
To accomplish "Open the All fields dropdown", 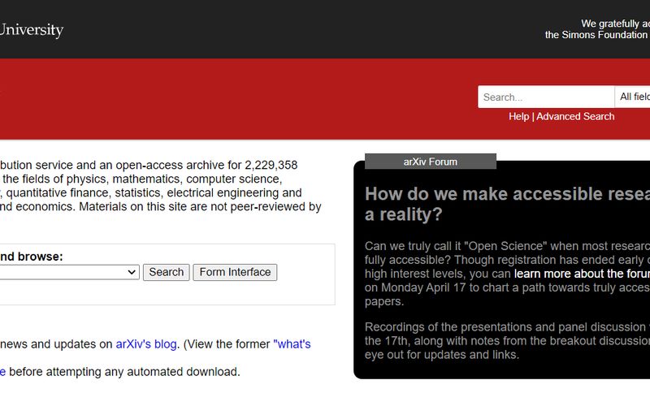I will tap(633, 97).
